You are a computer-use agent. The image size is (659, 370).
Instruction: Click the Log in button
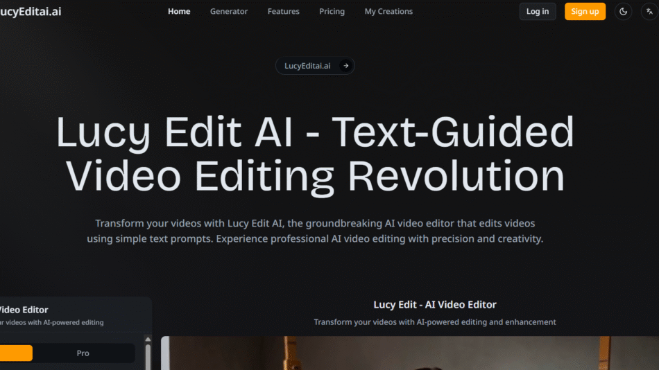pyautogui.click(x=538, y=11)
